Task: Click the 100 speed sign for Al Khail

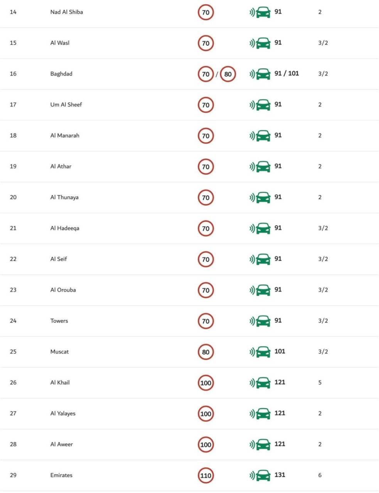Action: tap(206, 382)
